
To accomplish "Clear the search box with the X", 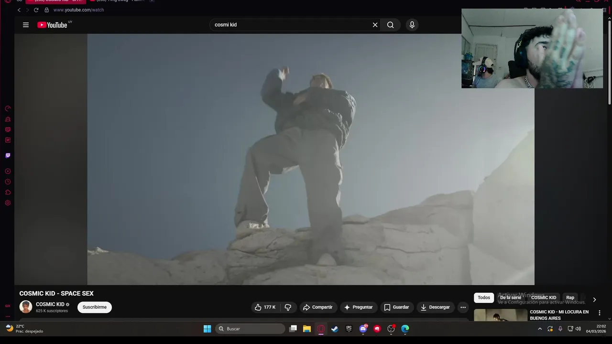I will coord(375,25).
